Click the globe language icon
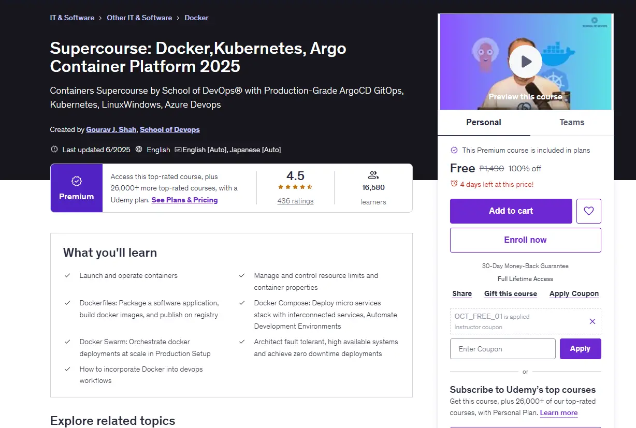Viewport: 636px width, 428px height. (x=139, y=150)
